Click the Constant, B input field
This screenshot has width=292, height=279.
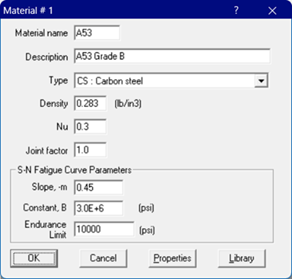(x=98, y=208)
